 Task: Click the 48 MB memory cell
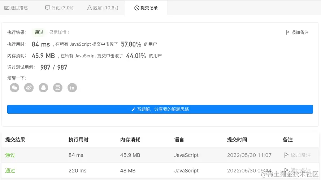[x=128, y=171]
